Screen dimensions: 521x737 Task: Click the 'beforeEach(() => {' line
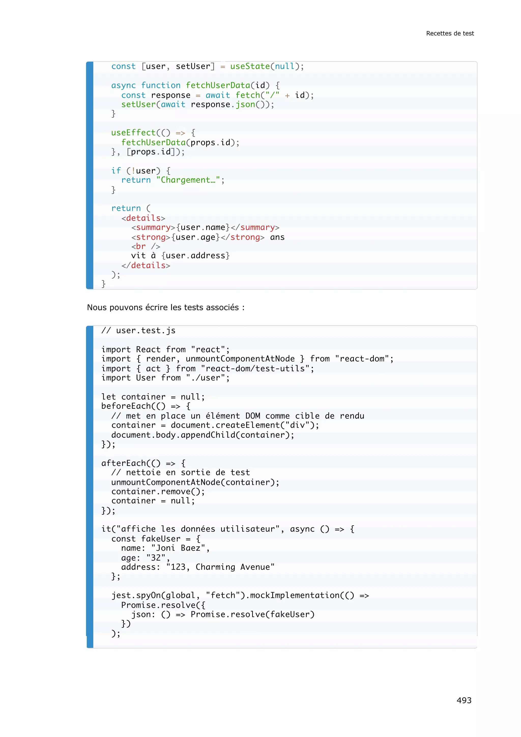click(146, 406)
